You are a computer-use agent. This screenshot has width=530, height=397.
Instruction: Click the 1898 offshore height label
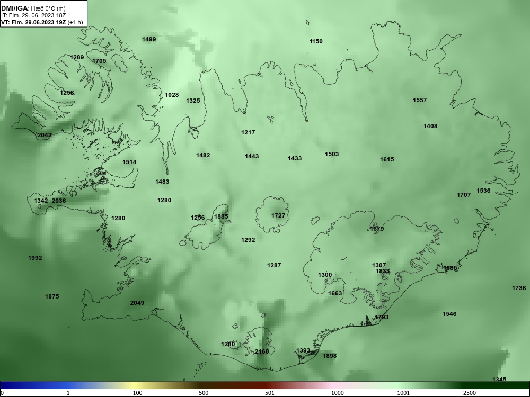point(330,356)
